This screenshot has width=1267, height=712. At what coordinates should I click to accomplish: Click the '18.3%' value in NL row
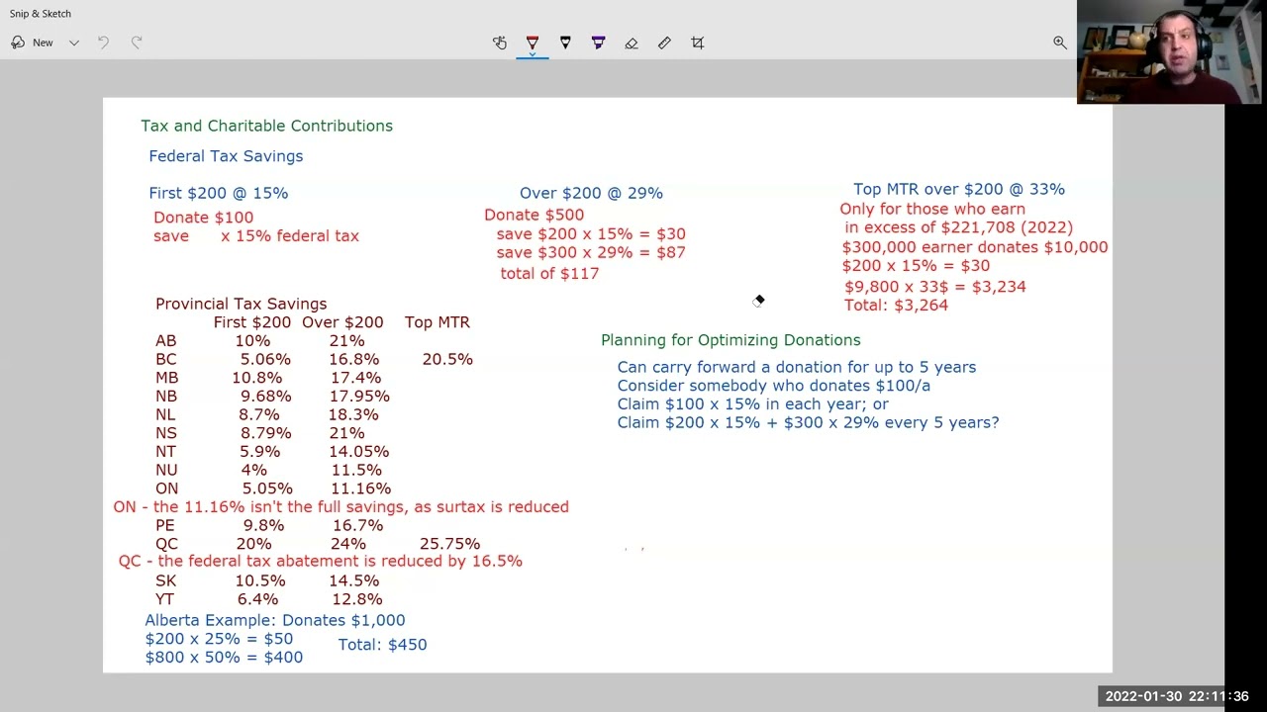(x=353, y=414)
